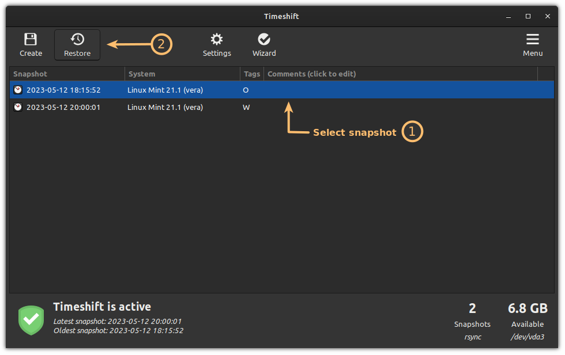Image resolution: width=565 pixels, height=355 pixels.
Task: Minimize the Timeshift window
Action: click(x=508, y=16)
